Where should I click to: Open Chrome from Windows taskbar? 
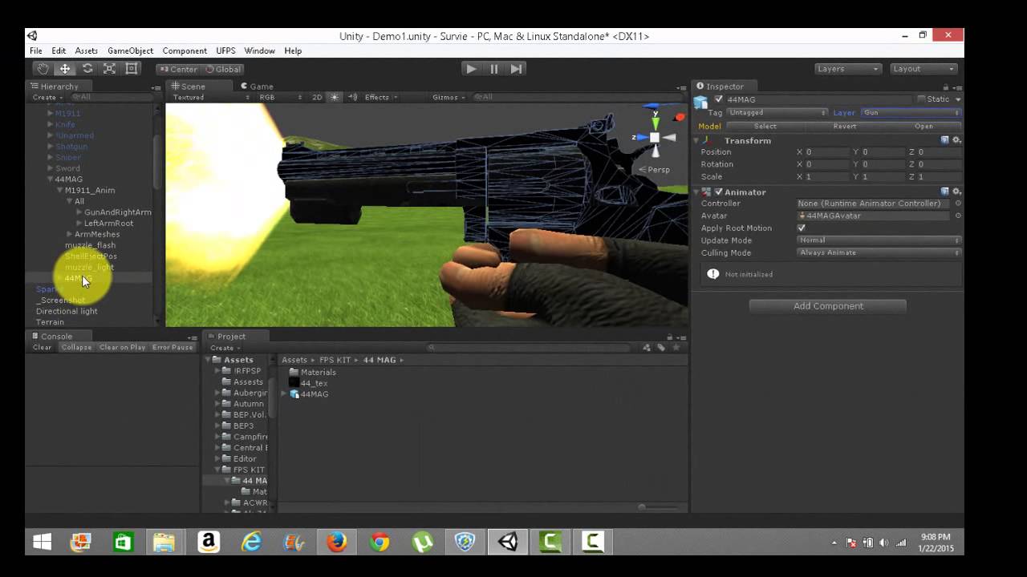tap(380, 542)
